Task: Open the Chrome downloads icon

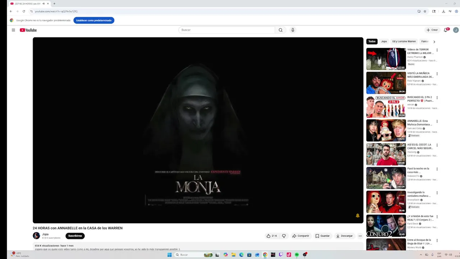Action: tap(443, 11)
